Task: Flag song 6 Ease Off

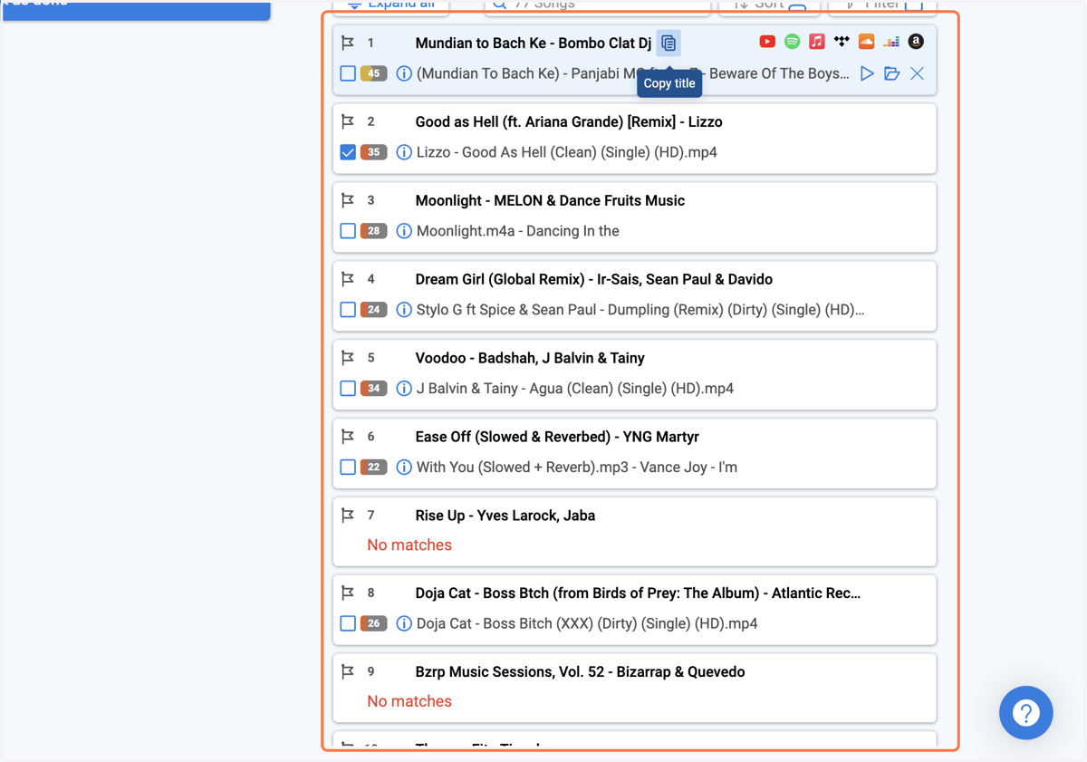Action: tap(348, 437)
